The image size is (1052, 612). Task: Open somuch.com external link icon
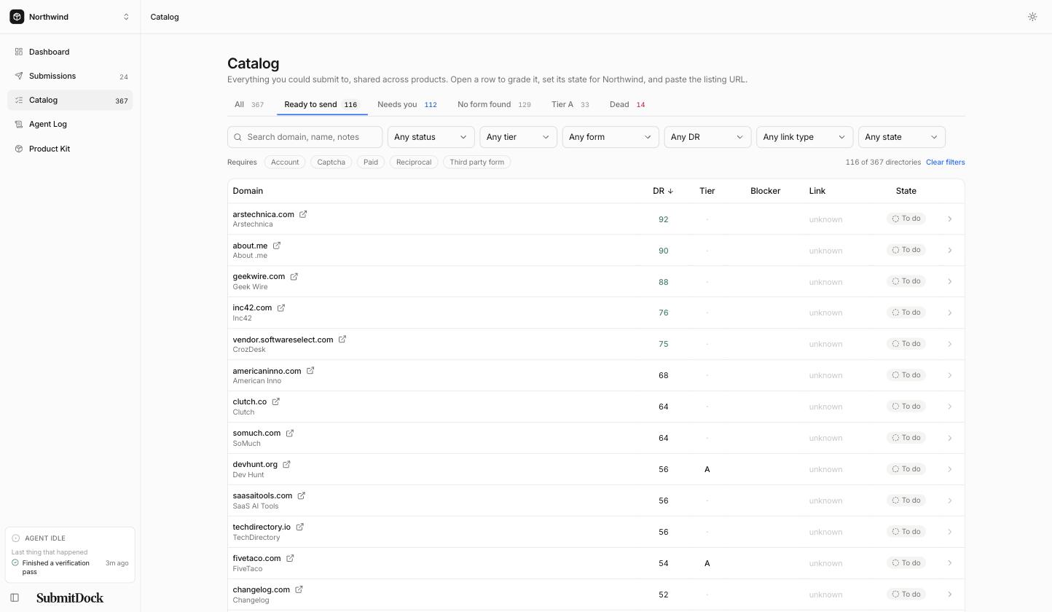click(x=289, y=433)
